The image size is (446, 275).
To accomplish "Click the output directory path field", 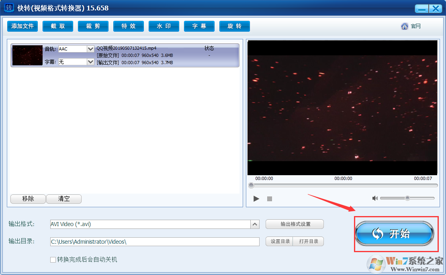I will coord(155,241).
